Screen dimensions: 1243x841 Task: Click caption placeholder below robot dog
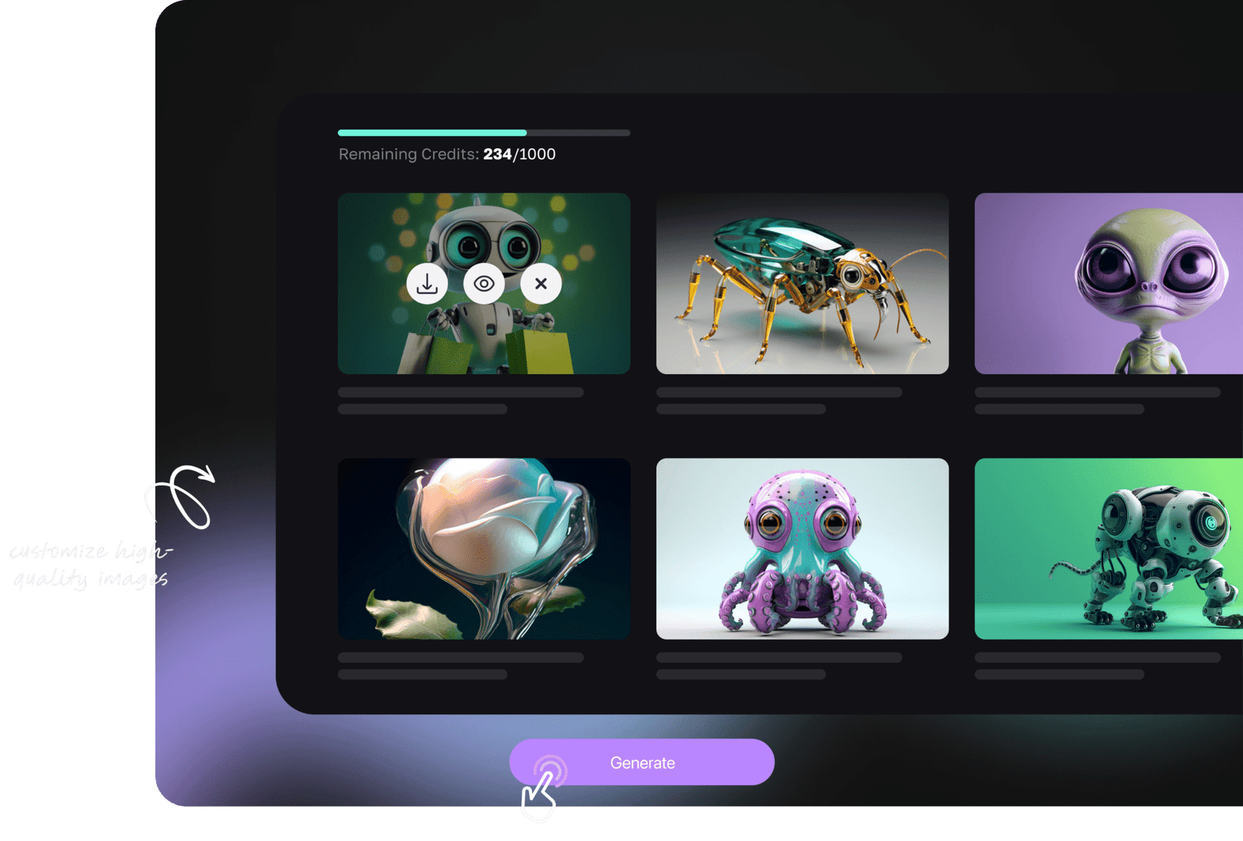tap(1097, 658)
